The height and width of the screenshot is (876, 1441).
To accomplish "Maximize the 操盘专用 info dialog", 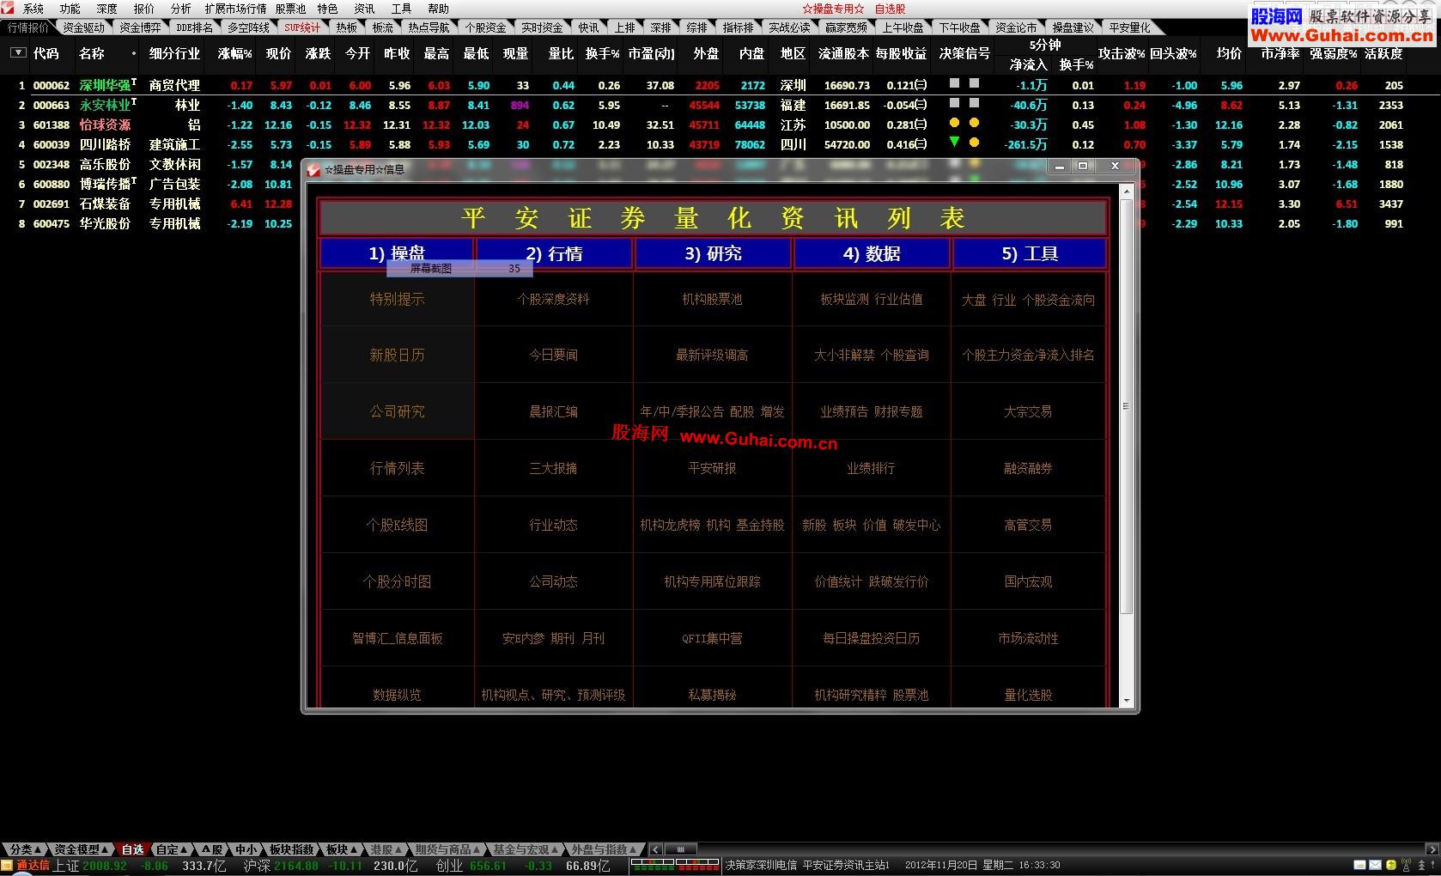I will pos(1083,167).
